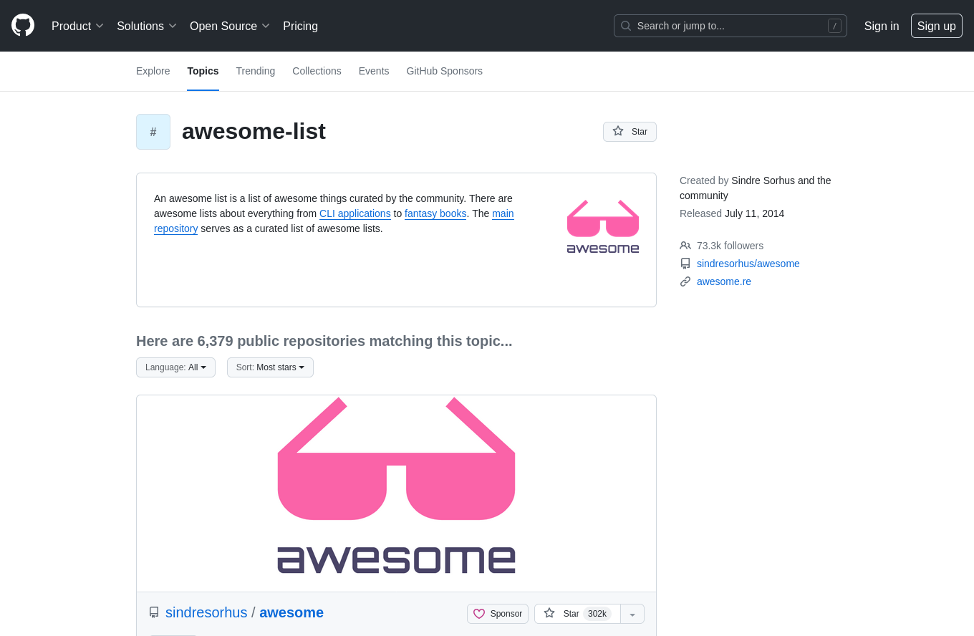The image size is (974, 636).
Task: Click the slash shortcut key icon
Action: tap(834, 26)
